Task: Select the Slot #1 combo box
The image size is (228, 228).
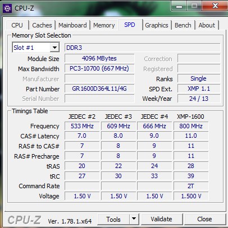Action: pos(35,48)
